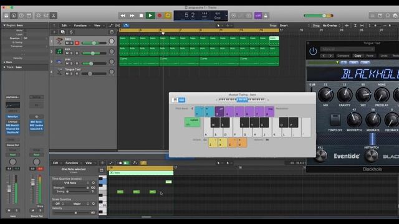Toggle the yellow cycle mode button

[168, 16]
